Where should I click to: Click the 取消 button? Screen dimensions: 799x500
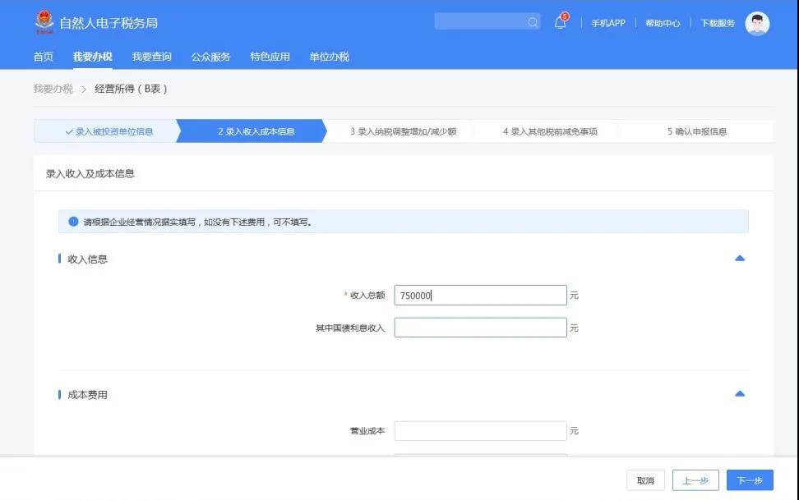[646, 479]
